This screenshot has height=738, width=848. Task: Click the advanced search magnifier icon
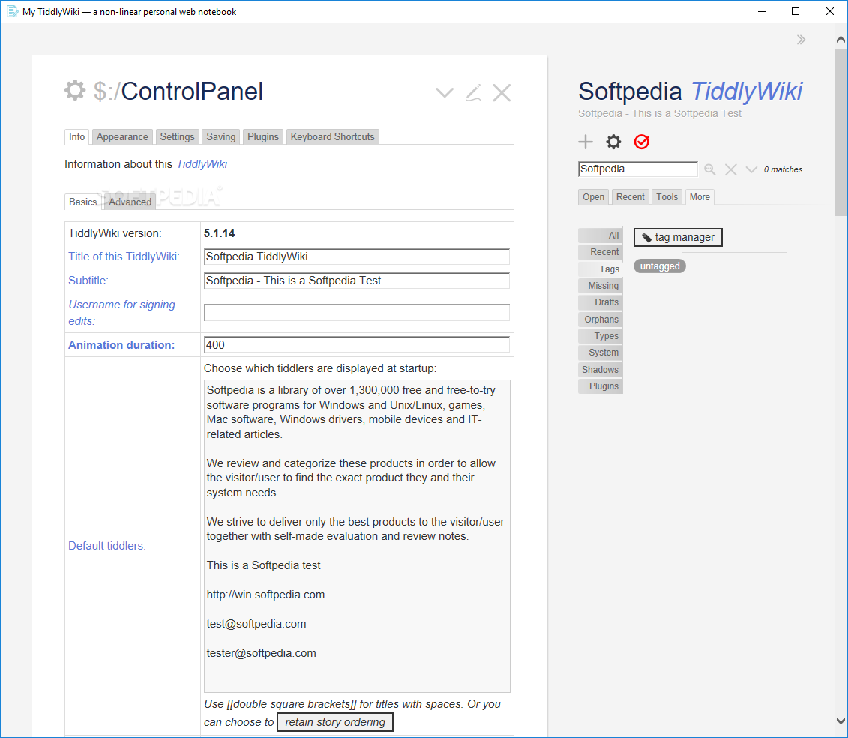[709, 170]
